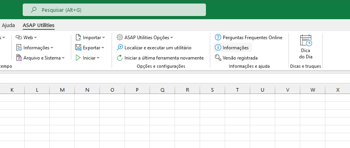Select column L header

pos(37,90)
